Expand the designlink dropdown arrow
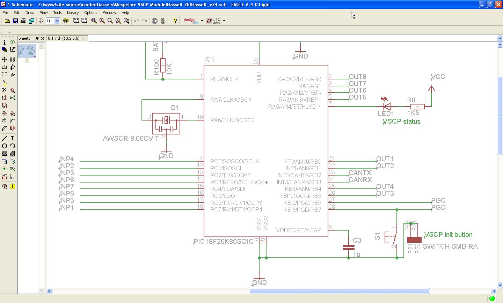Screen dimensions: 503x303 coord(202,21)
